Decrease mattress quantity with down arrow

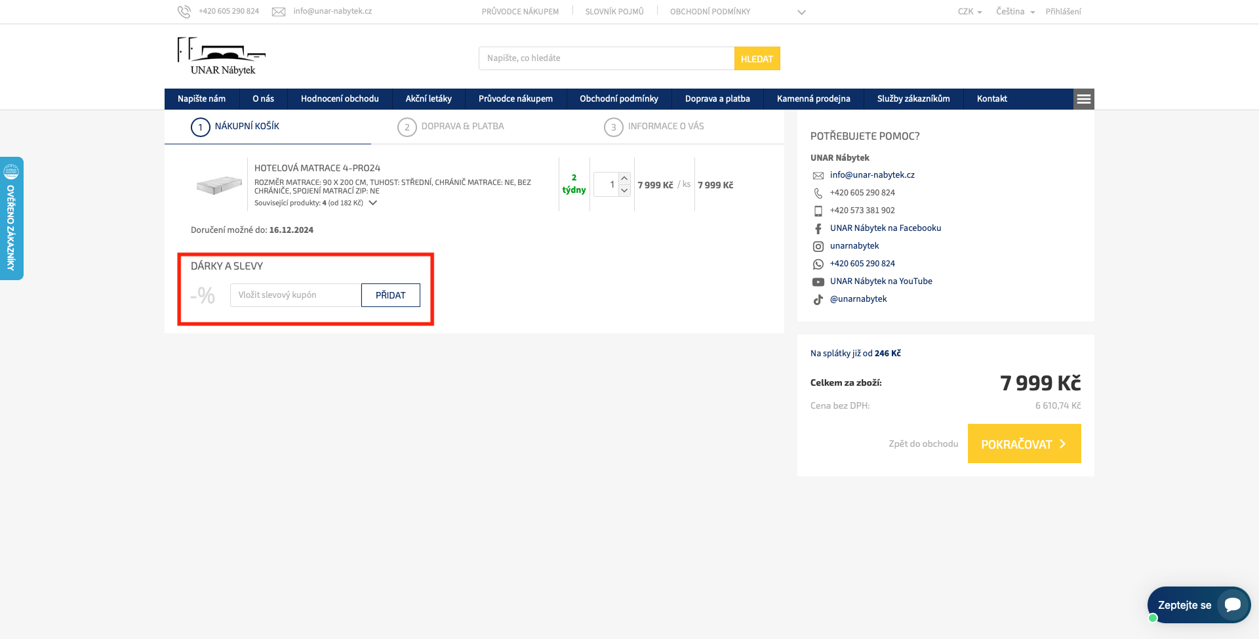624,190
